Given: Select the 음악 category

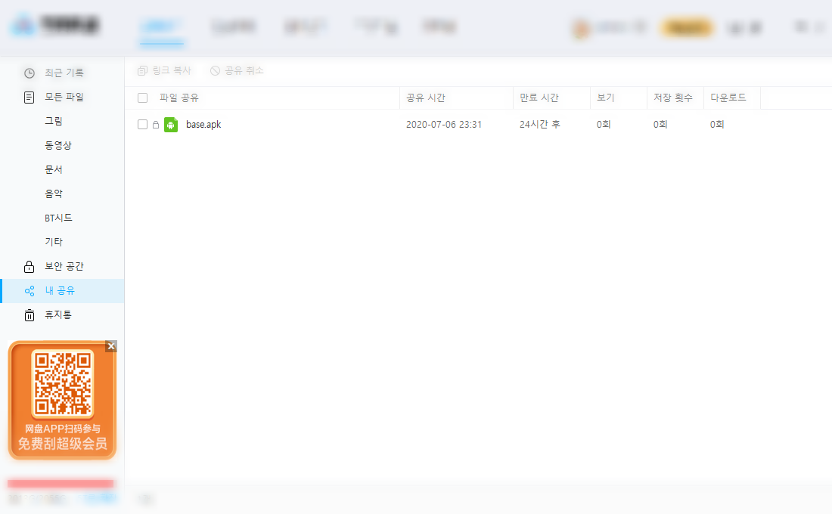Looking at the screenshot, I should [54, 194].
